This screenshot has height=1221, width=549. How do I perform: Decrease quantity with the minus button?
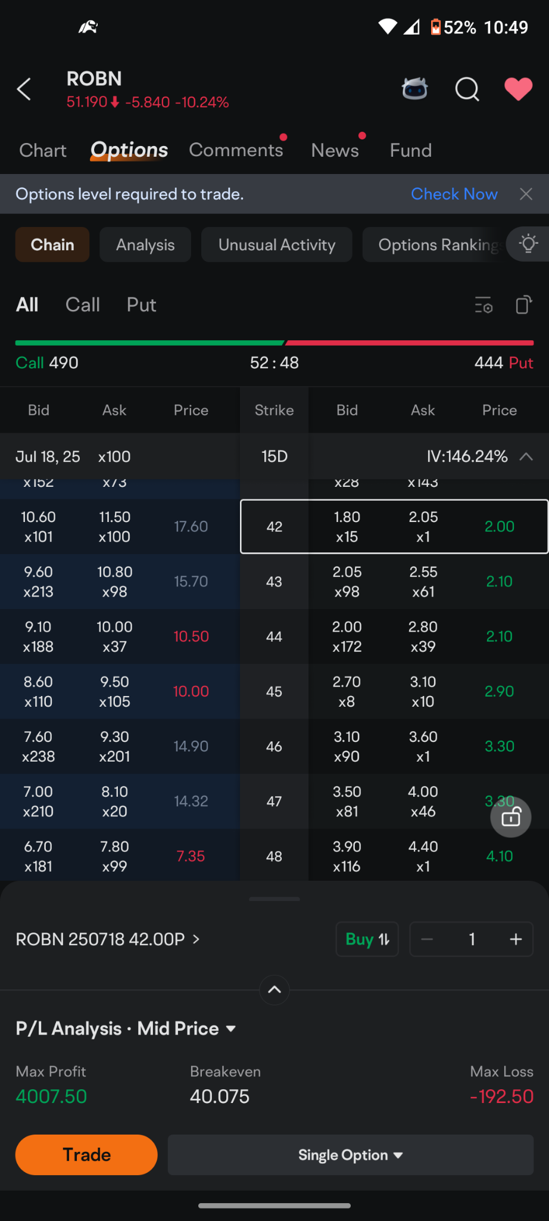coord(427,939)
